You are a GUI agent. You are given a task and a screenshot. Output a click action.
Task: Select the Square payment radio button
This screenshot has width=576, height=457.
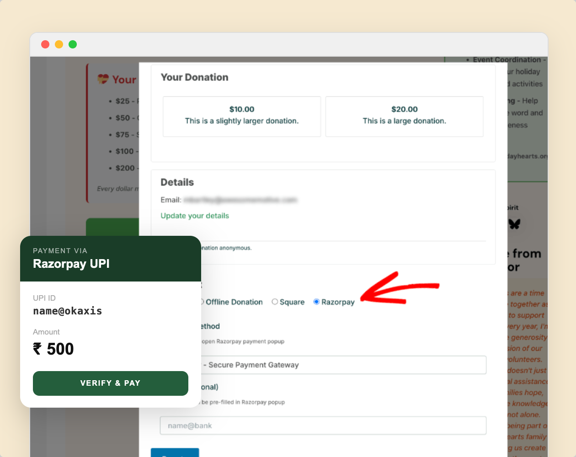tap(275, 302)
